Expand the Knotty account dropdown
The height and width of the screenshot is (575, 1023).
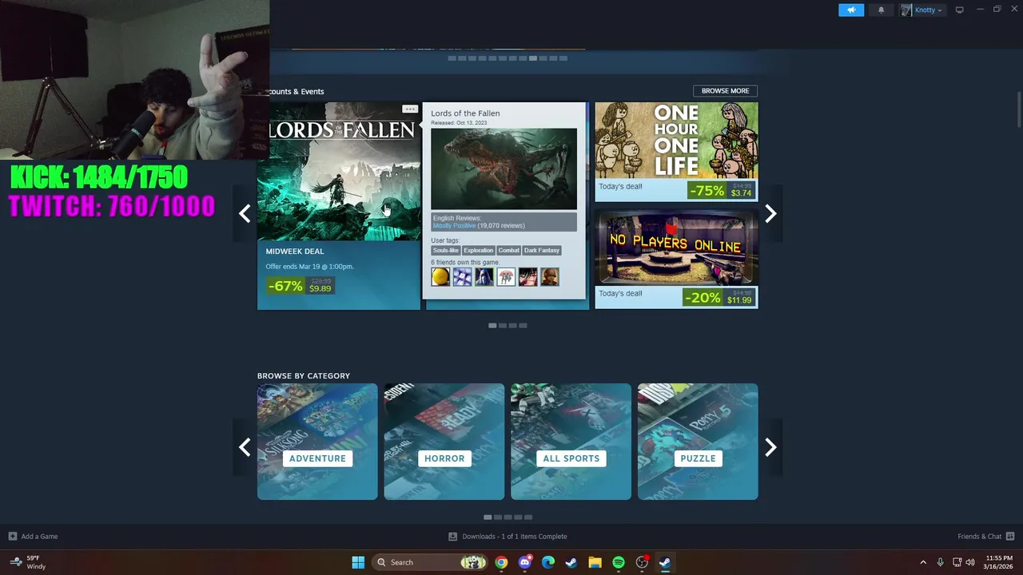tap(922, 10)
